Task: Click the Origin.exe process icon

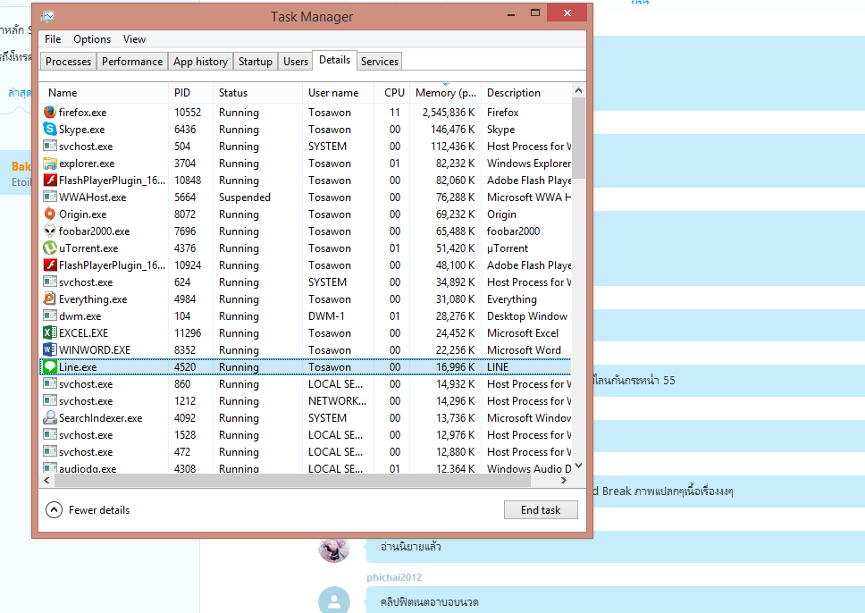Action: 50,214
